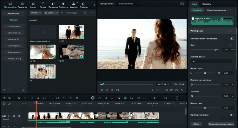Open the Effects (Эффекты) library tab

pos(63,4)
